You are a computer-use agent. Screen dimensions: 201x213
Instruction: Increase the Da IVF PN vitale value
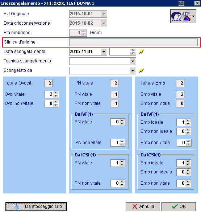click(122, 120)
